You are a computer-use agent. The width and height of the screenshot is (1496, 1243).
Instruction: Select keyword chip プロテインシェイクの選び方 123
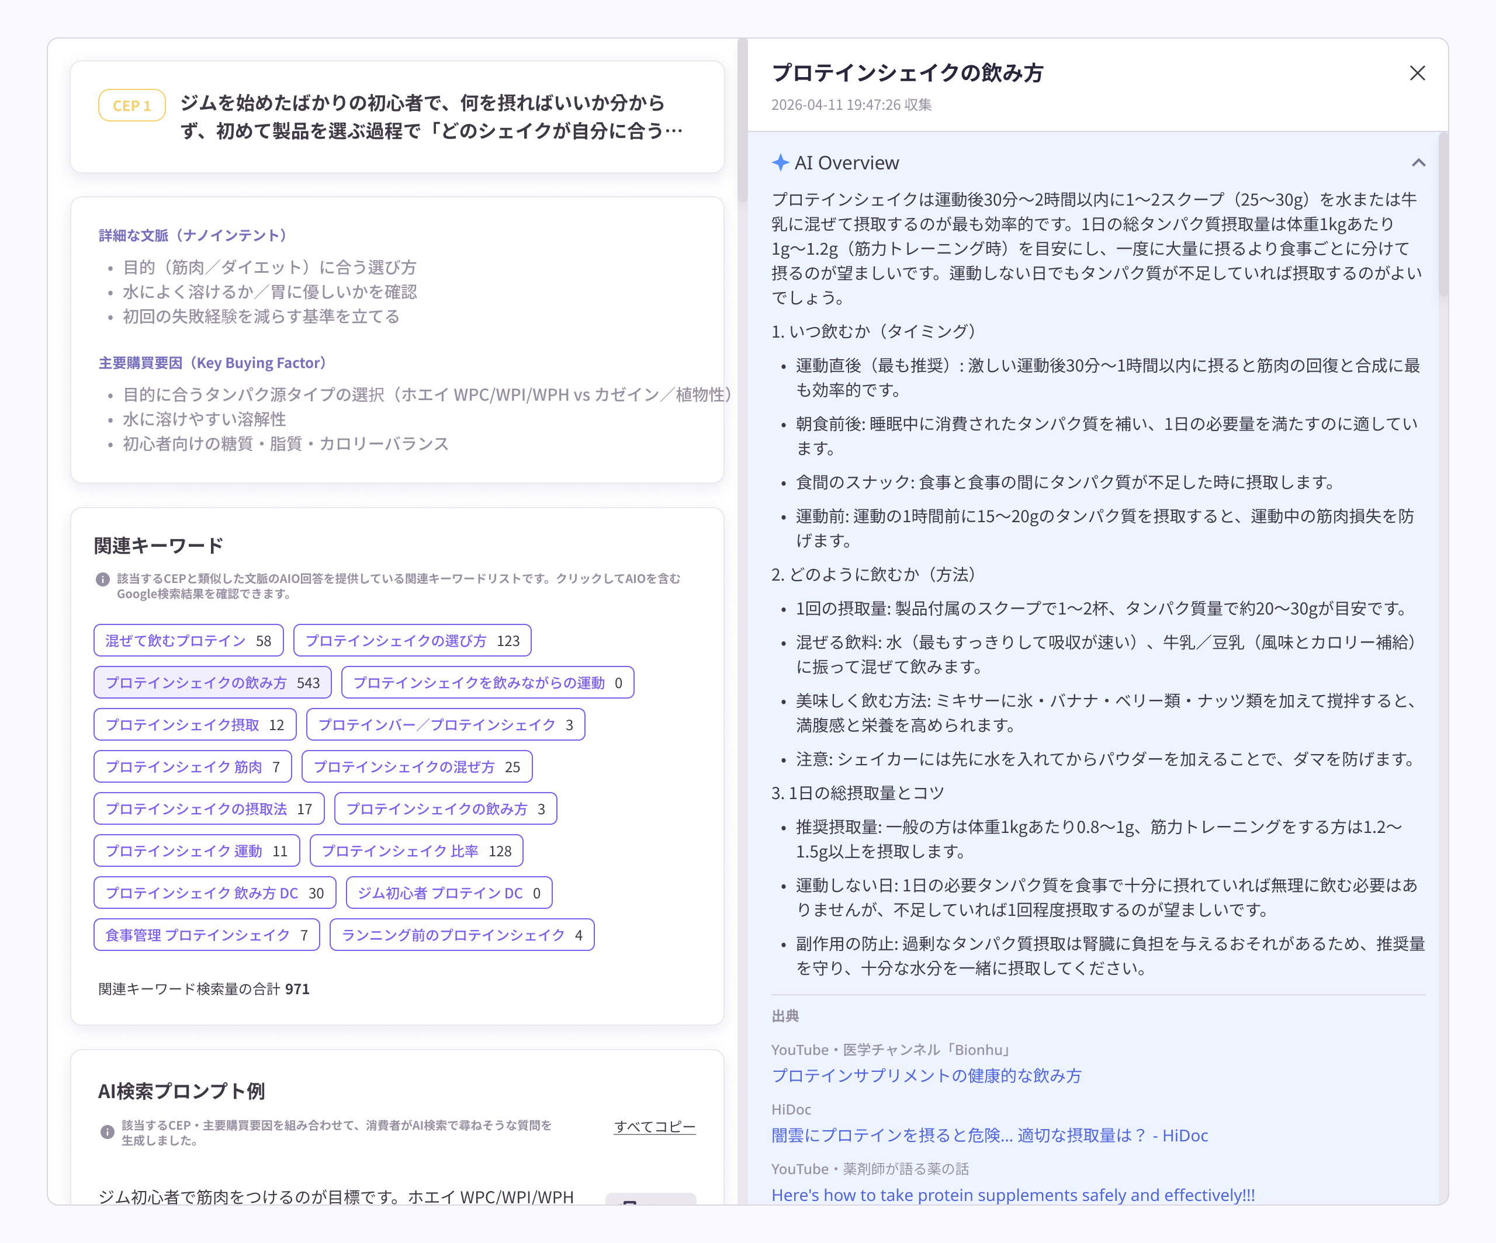click(413, 641)
